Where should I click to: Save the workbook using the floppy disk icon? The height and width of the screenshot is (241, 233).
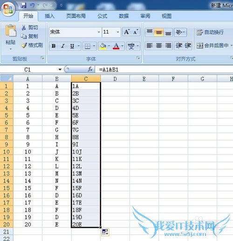pyautogui.click(x=23, y=6)
